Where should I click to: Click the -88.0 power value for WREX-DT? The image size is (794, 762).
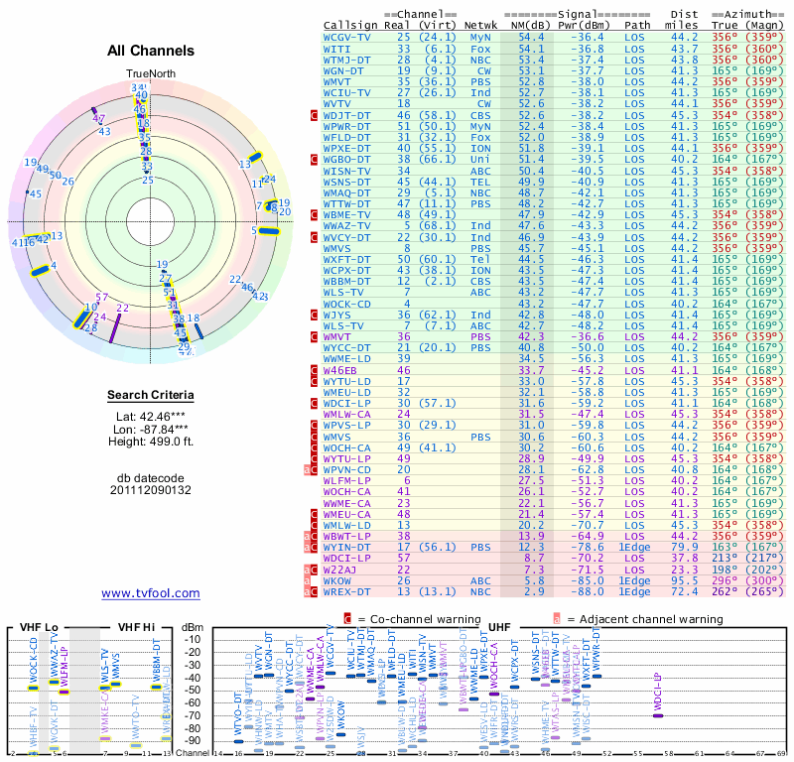coord(588,592)
